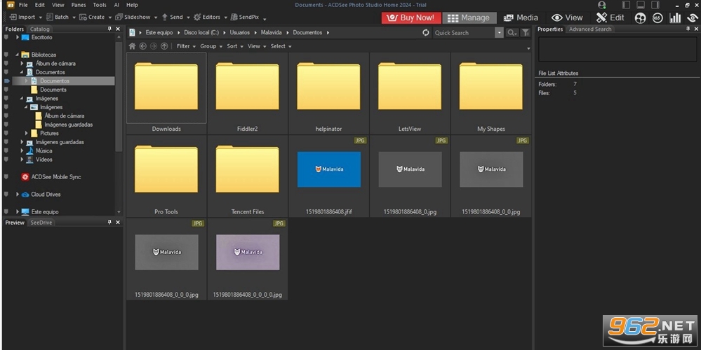This screenshot has height=350, width=701.
Task: Switch to View mode
Action: [x=567, y=17]
